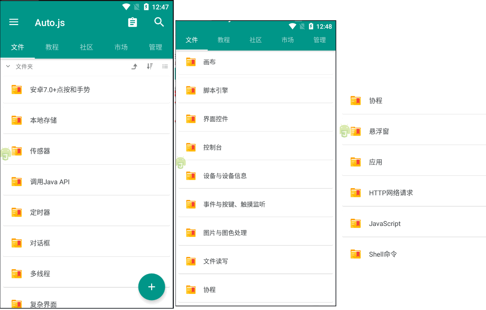486x310 pixels.
Task: Tap the floating plus add button
Action: point(151,287)
